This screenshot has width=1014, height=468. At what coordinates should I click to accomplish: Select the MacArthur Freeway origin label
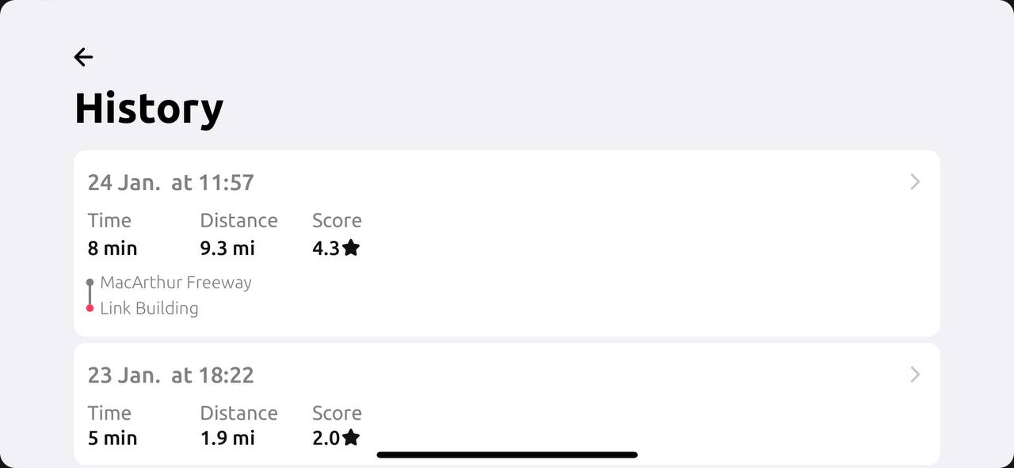[176, 283]
